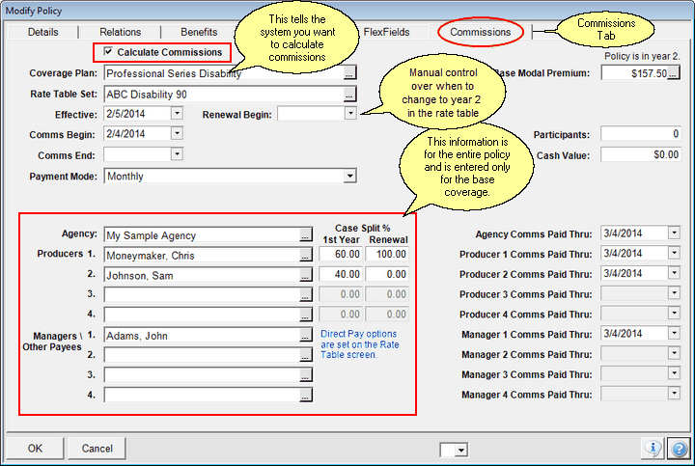The height and width of the screenshot is (466, 695).
Task: Click the OK button
Action: [35, 449]
